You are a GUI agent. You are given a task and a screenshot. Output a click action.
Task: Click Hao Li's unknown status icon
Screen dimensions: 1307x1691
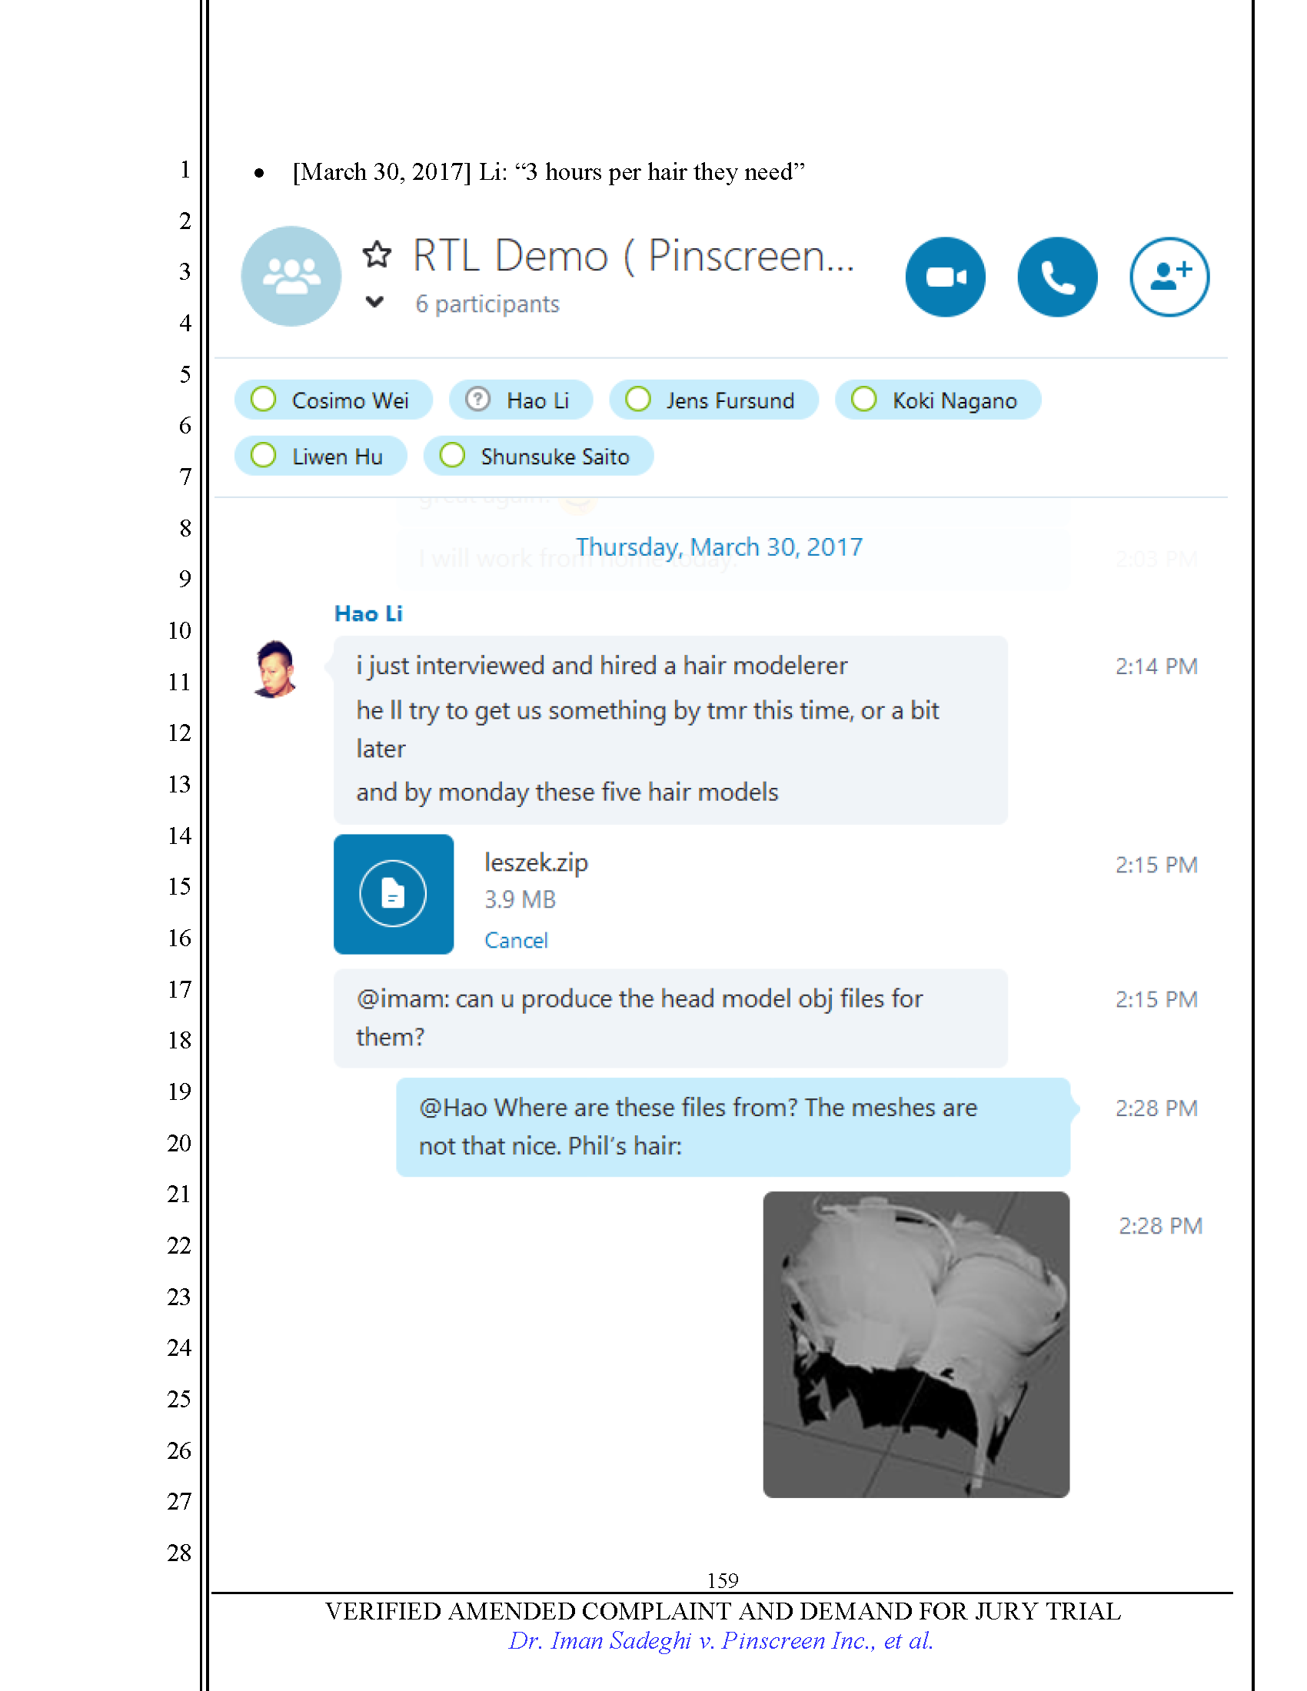click(x=477, y=400)
